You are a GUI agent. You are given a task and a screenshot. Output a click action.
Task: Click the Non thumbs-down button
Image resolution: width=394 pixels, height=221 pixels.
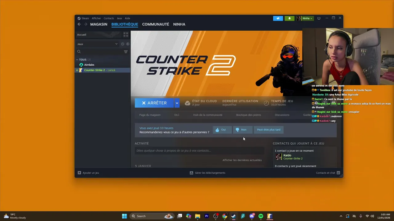coord(243,130)
